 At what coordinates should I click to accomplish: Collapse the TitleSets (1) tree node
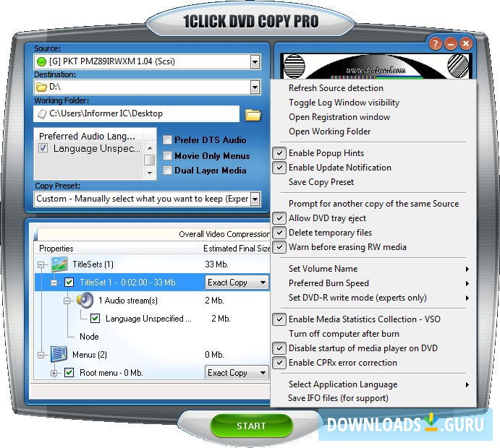(41, 264)
